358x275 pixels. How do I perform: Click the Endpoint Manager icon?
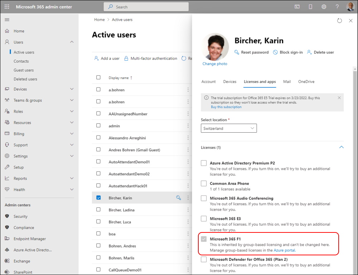tap(7, 238)
